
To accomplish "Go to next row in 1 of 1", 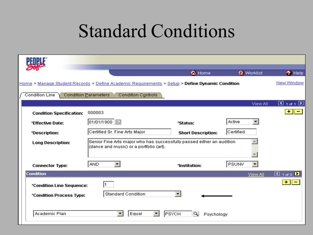I will (301, 103).
